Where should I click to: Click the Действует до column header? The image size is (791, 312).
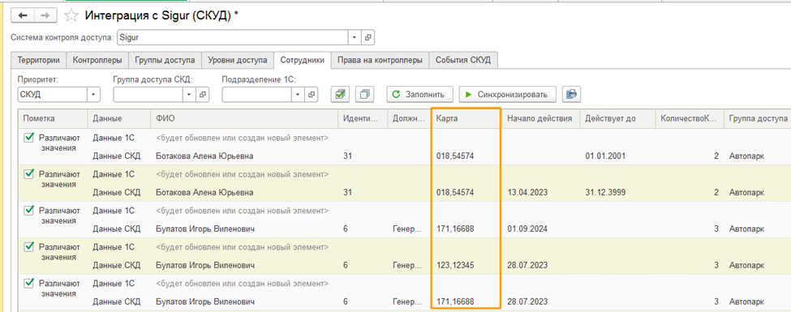pos(617,118)
